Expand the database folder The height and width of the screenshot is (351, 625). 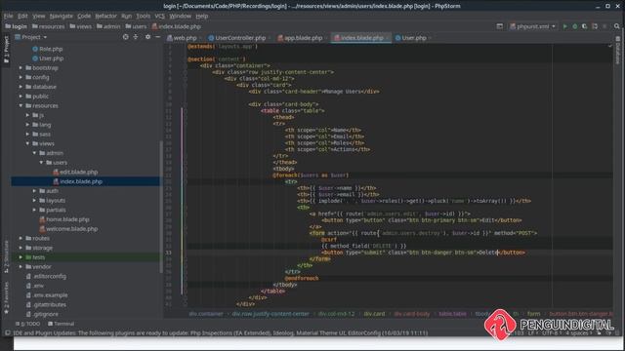[x=21, y=87]
